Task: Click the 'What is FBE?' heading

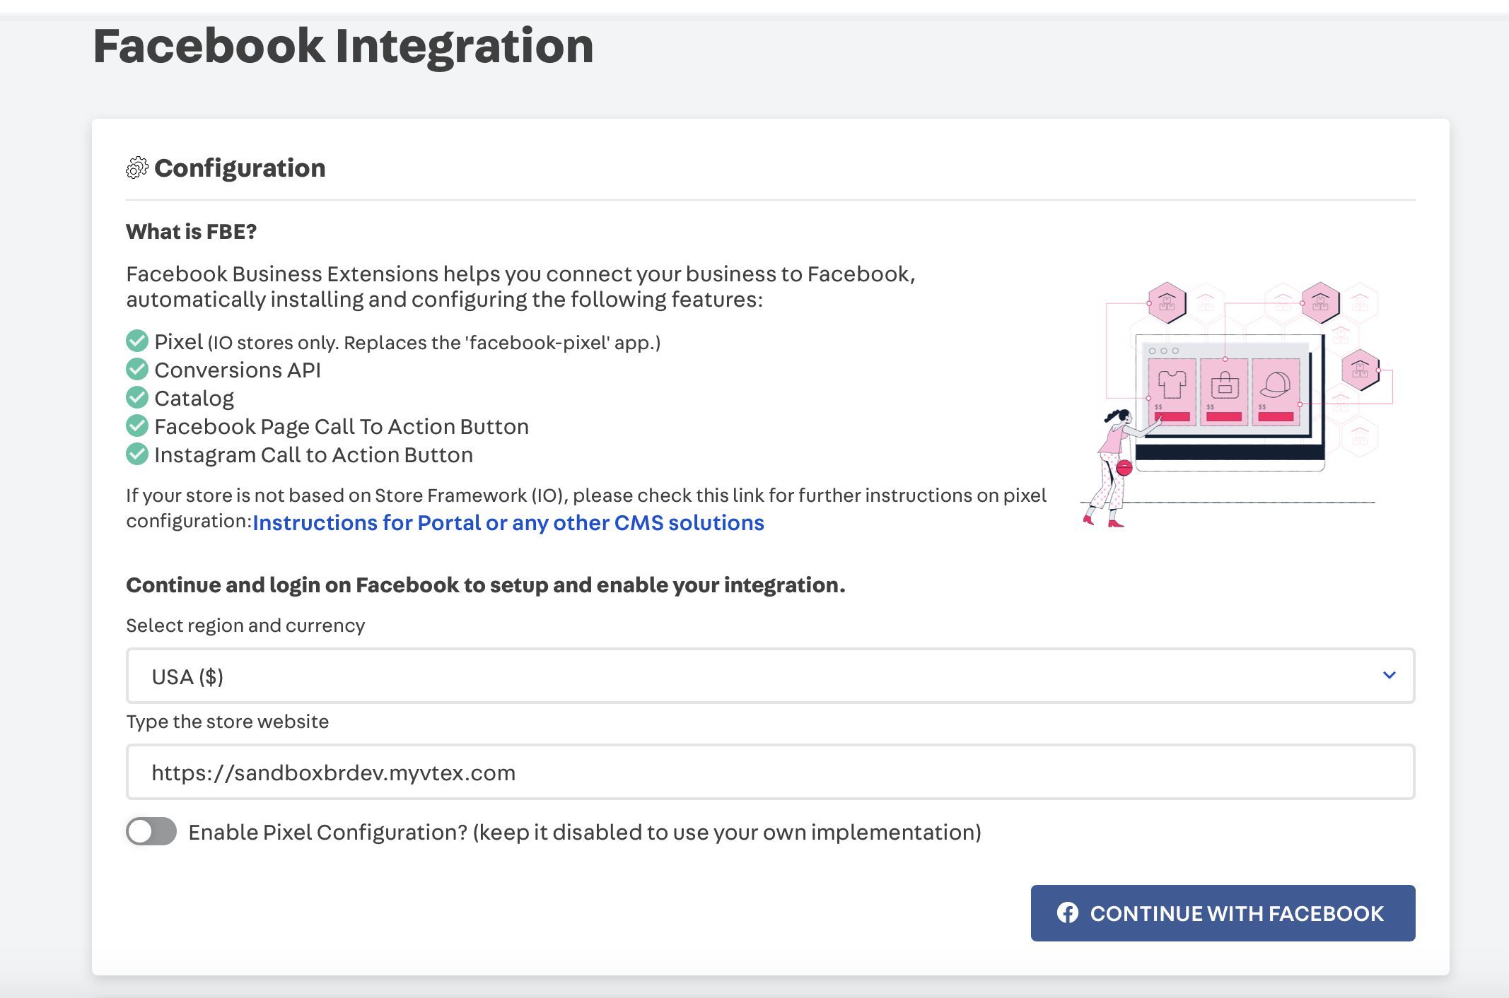Action: (191, 232)
